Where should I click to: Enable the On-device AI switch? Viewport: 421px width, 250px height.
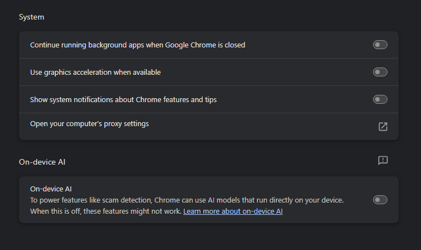tap(380, 200)
